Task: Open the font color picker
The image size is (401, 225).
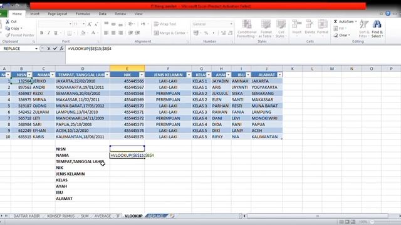Action: coord(93,33)
